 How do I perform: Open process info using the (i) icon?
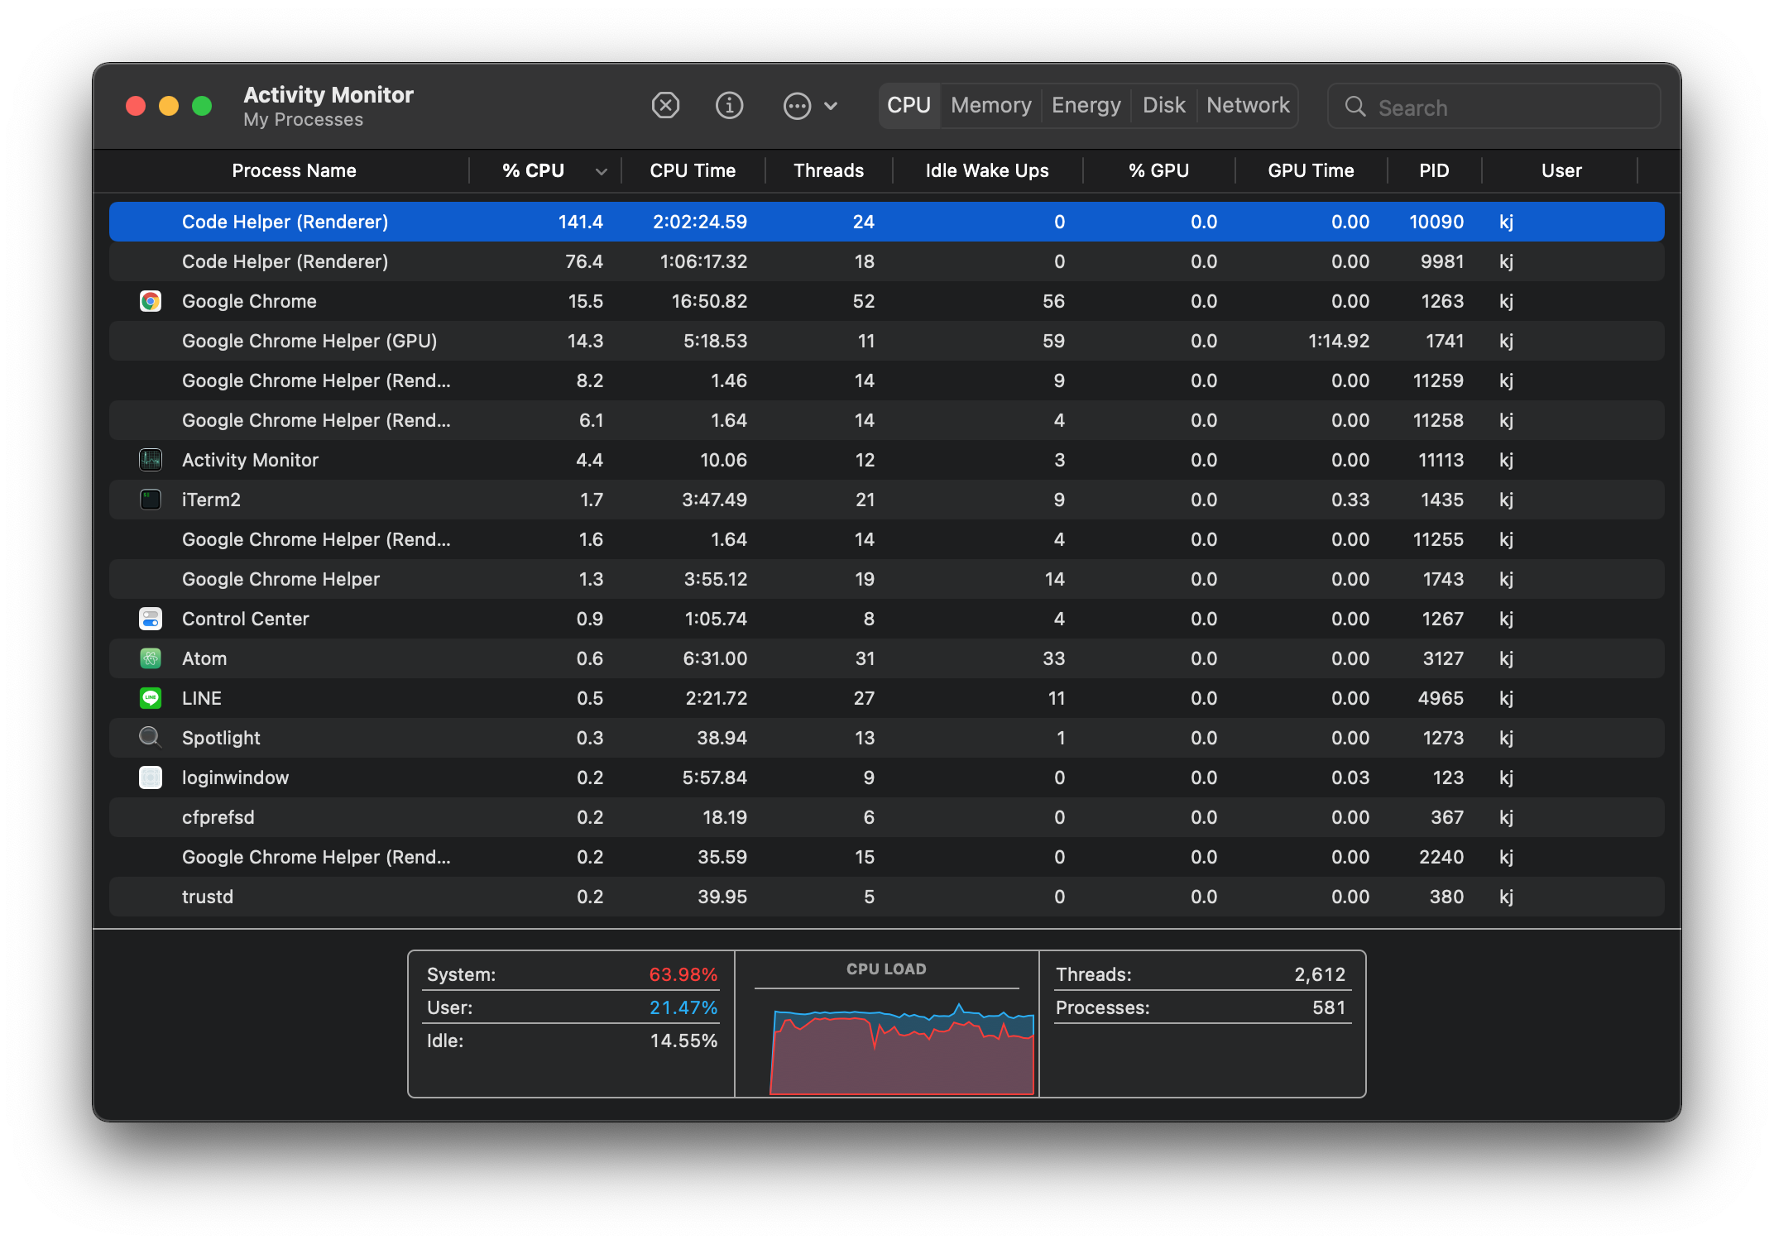click(729, 106)
